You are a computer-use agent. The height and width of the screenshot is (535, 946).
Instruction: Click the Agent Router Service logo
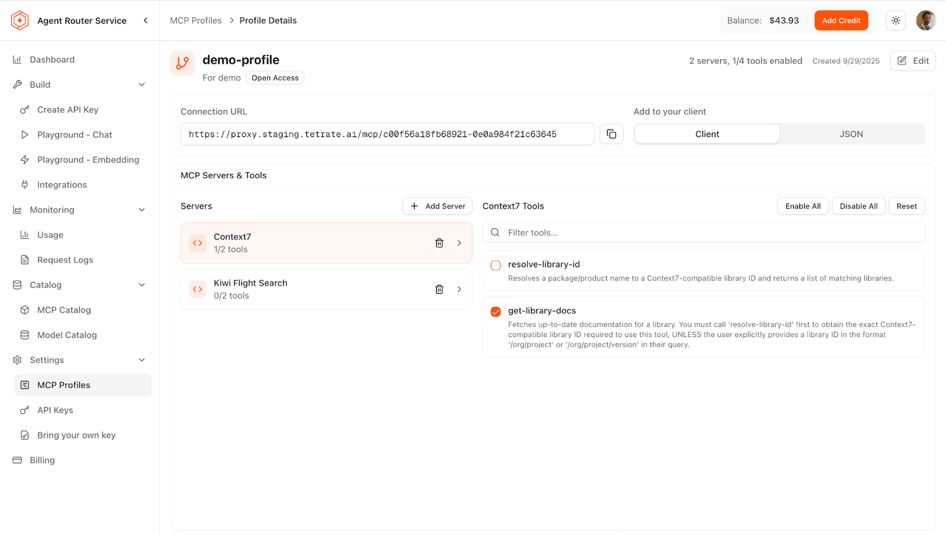pyautogui.click(x=20, y=21)
